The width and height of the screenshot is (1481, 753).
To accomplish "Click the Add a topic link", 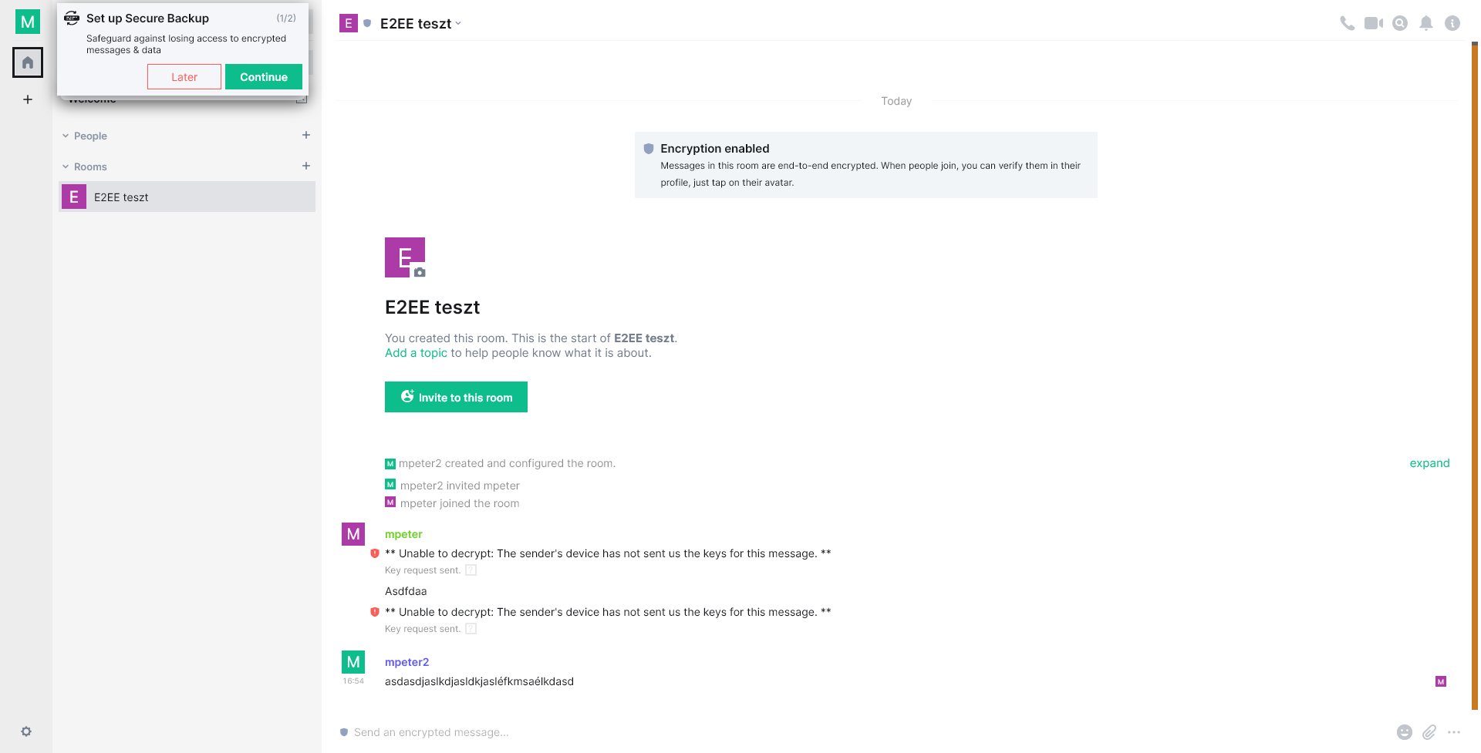I will click(416, 352).
